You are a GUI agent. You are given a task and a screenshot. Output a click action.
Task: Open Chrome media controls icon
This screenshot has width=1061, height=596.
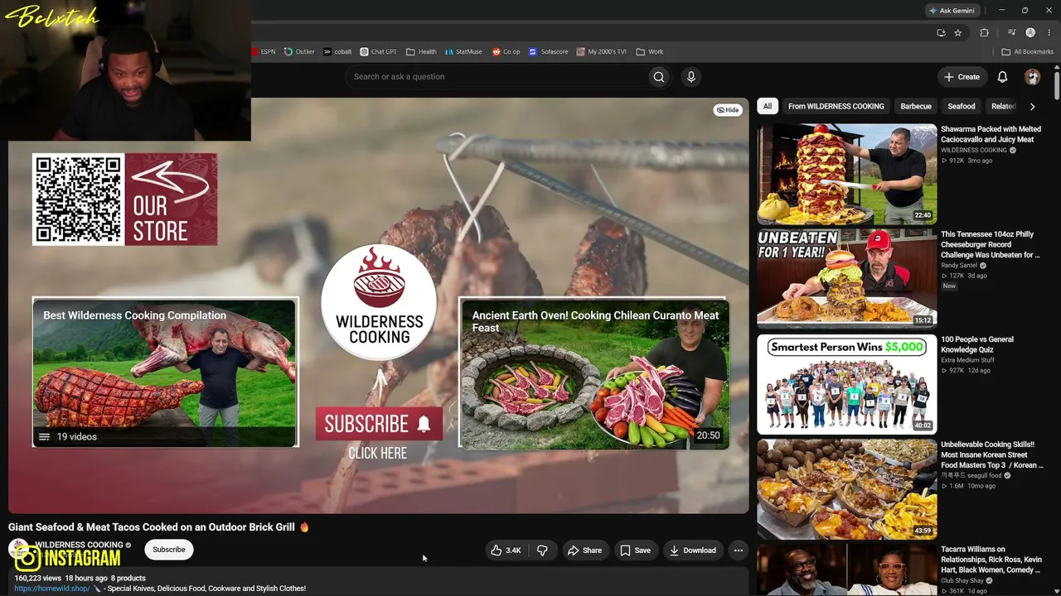click(x=1011, y=32)
